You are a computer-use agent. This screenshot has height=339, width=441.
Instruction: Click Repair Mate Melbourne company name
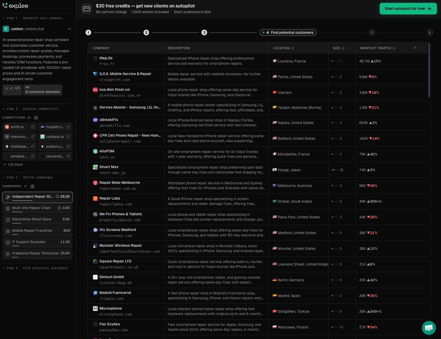coord(120,183)
